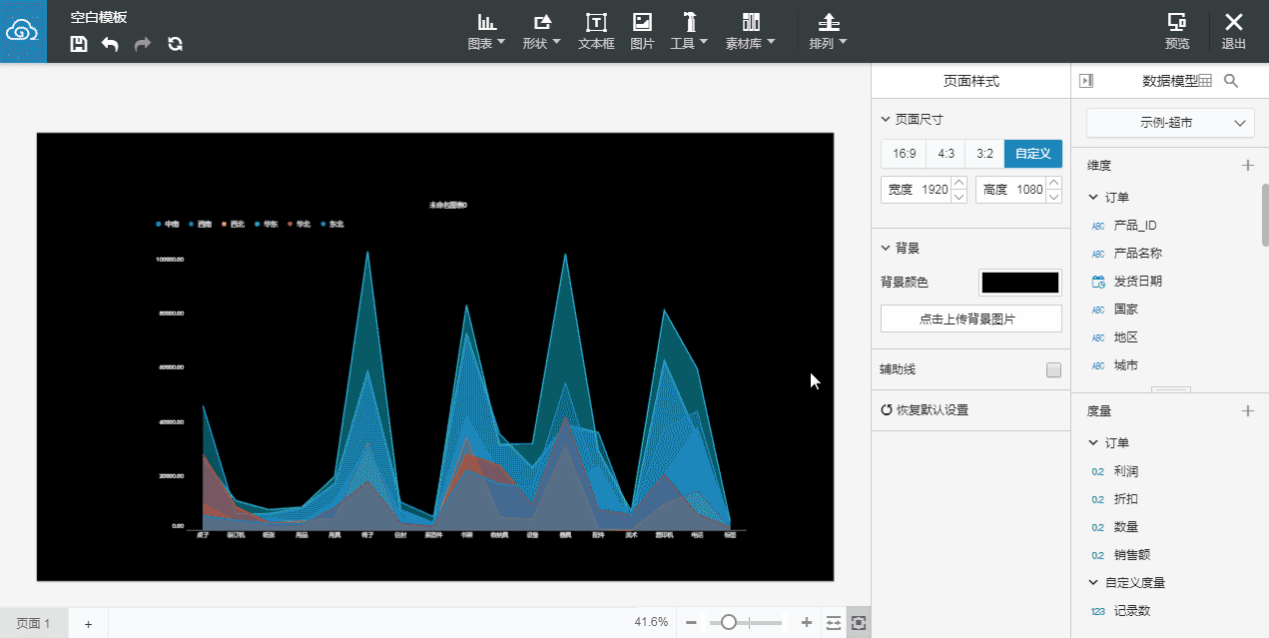This screenshot has width=1269, height=638.
Task: Select the 4:3 page ratio
Action: click(x=947, y=154)
